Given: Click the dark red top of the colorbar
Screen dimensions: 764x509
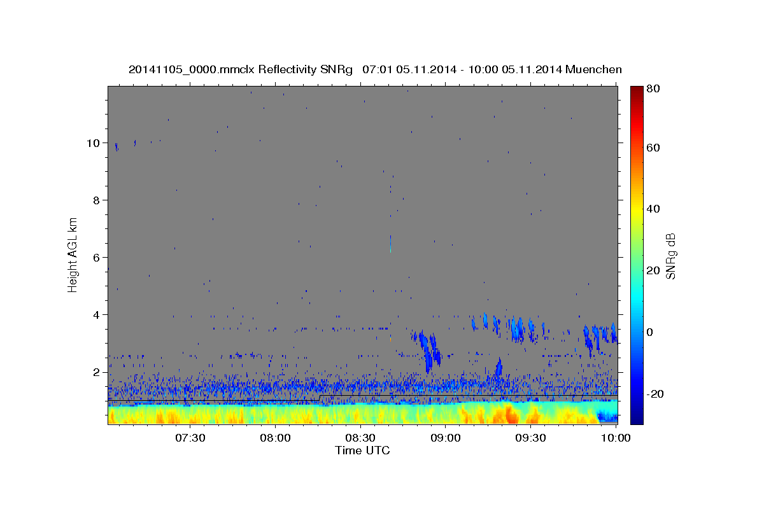Looking at the screenshot, I should [637, 90].
